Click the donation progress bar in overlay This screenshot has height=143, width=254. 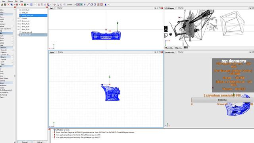(222, 100)
